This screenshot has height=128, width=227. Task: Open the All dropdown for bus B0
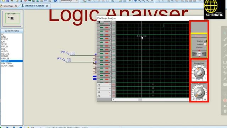point(104,85)
